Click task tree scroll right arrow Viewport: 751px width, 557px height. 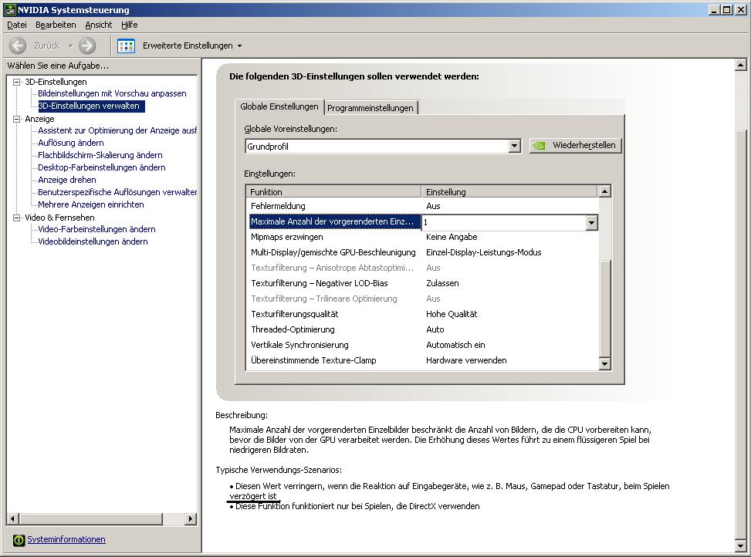point(191,518)
